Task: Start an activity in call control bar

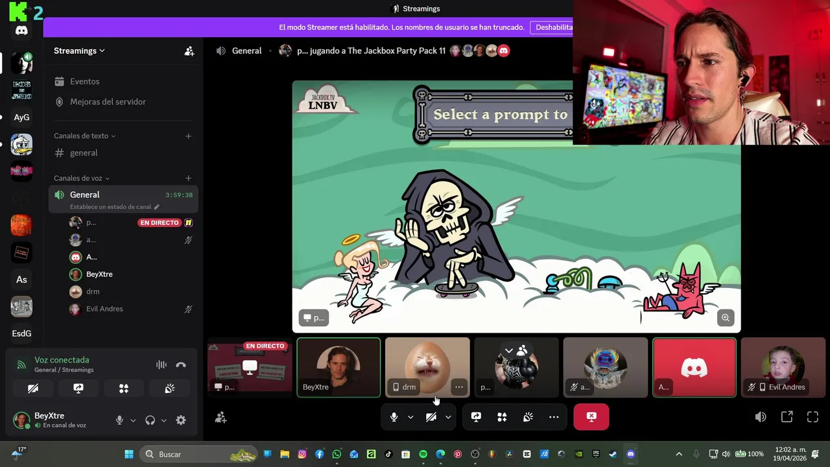Action: pos(502,417)
